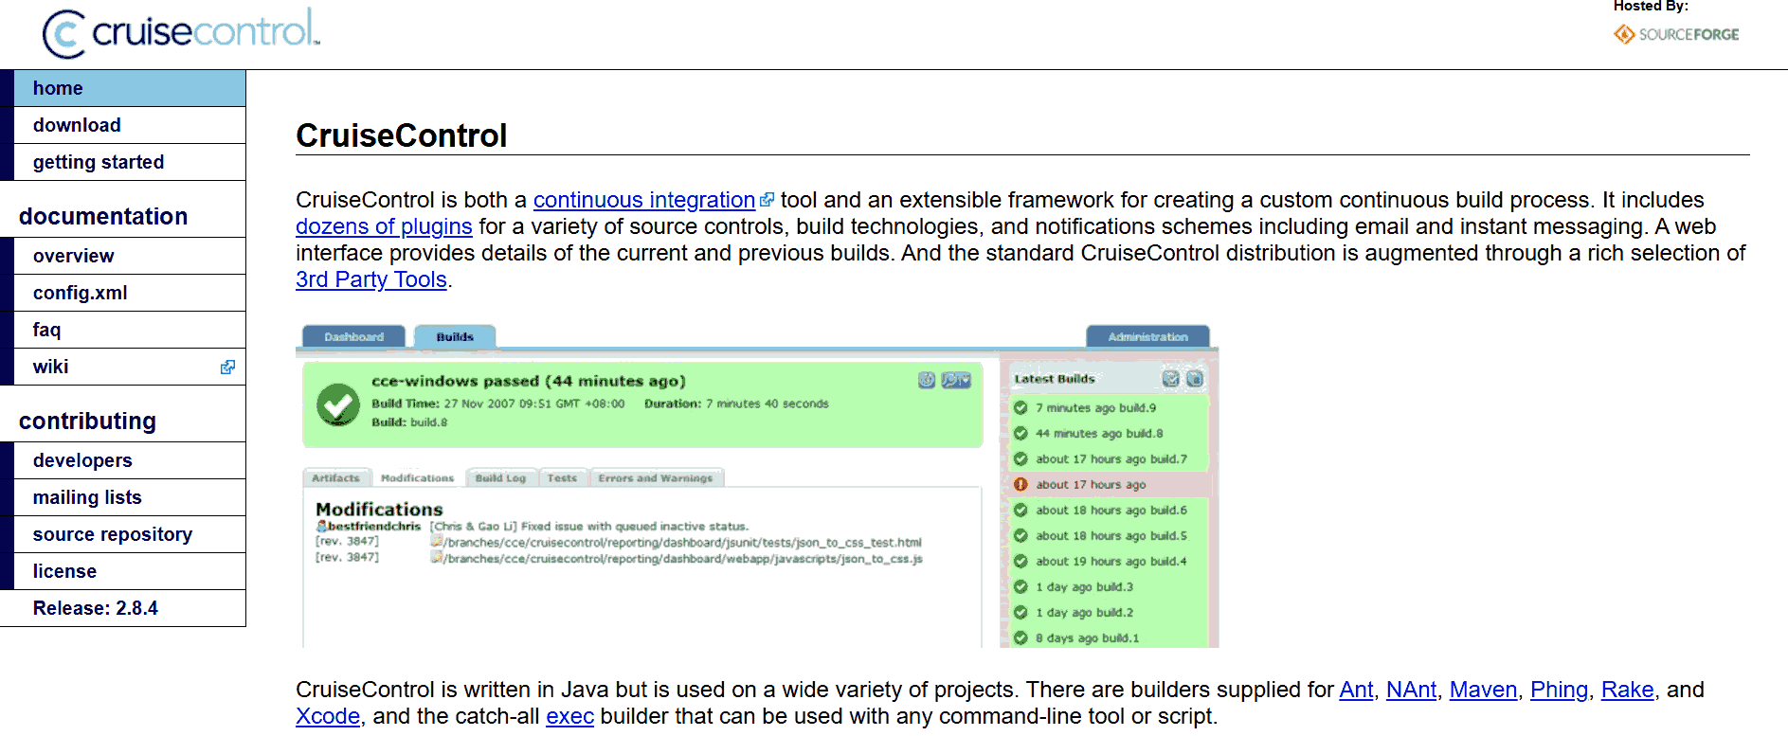
Task: Open the SourceForge hosting logo
Action: tap(1676, 35)
